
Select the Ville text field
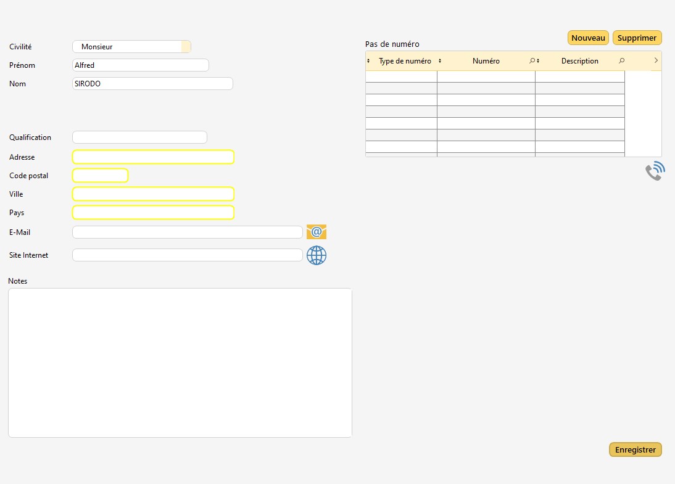tap(153, 194)
